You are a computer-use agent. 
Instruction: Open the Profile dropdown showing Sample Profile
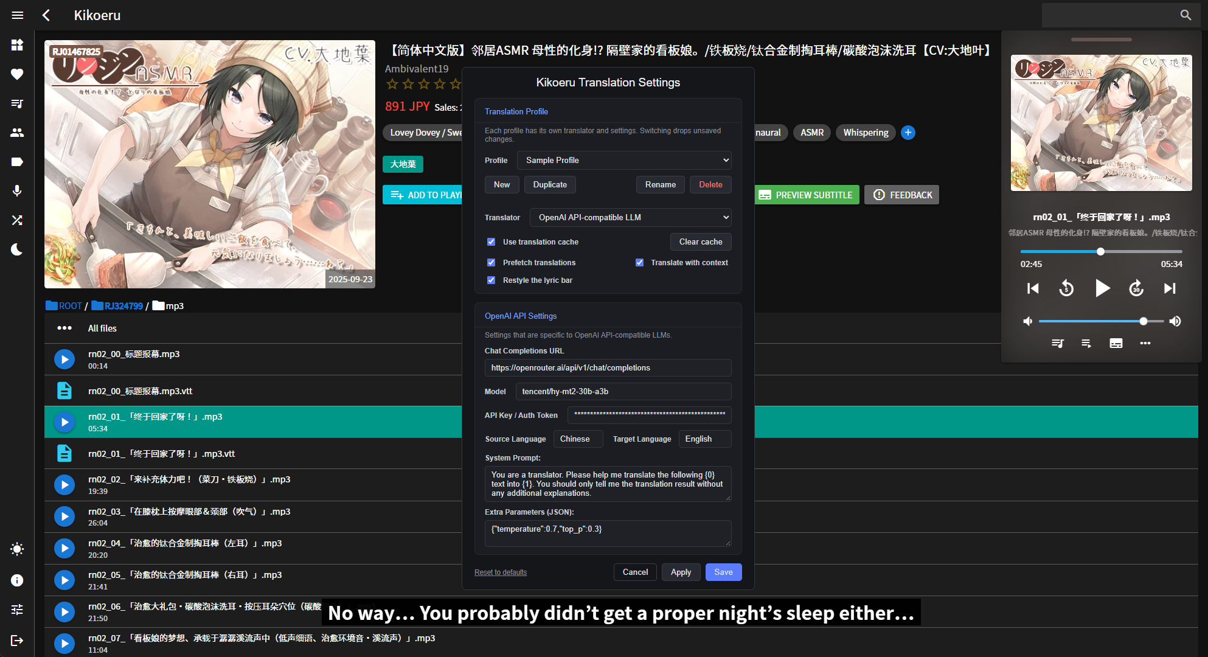coord(624,160)
